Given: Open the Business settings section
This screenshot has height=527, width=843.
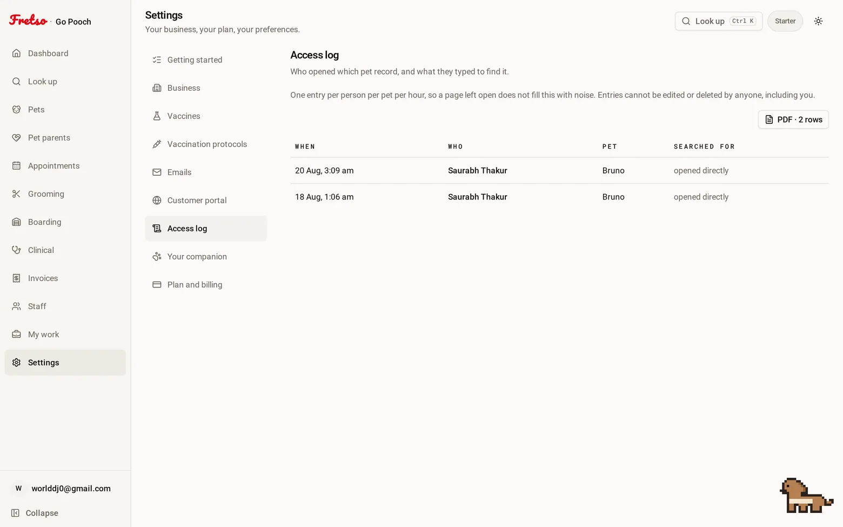Looking at the screenshot, I should coord(206,88).
